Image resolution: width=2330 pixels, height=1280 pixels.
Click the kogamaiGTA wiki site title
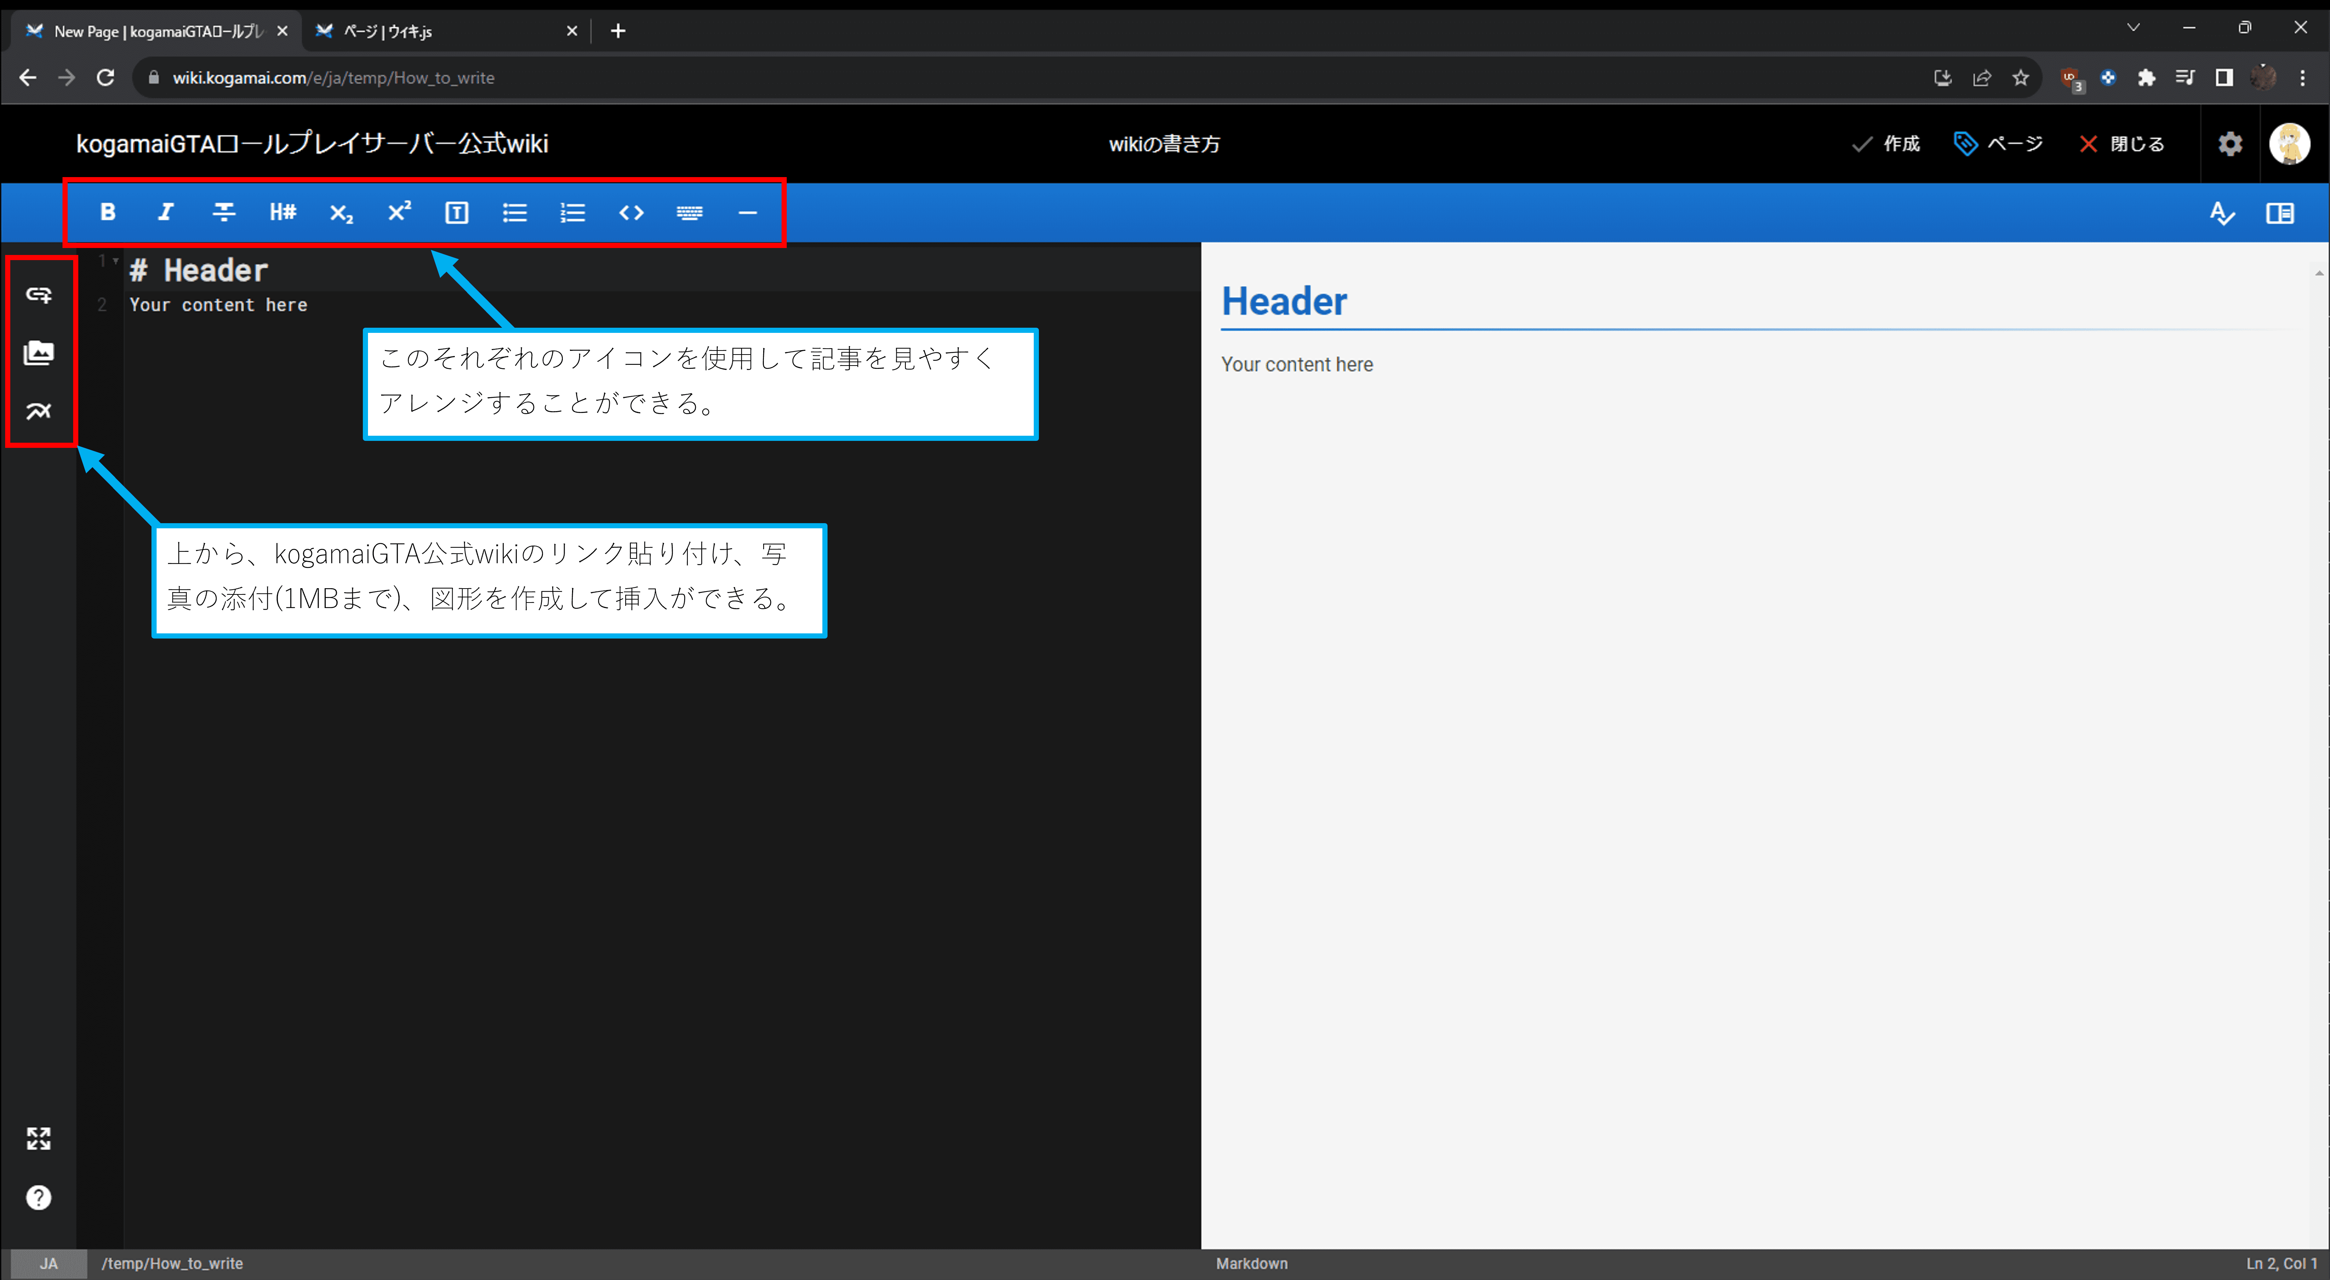(312, 144)
